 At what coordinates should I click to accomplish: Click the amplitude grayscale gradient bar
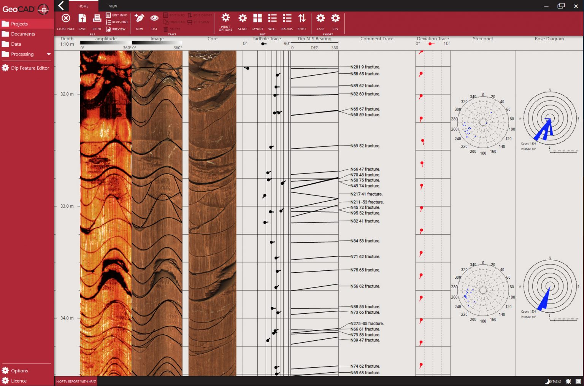(x=105, y=43)
